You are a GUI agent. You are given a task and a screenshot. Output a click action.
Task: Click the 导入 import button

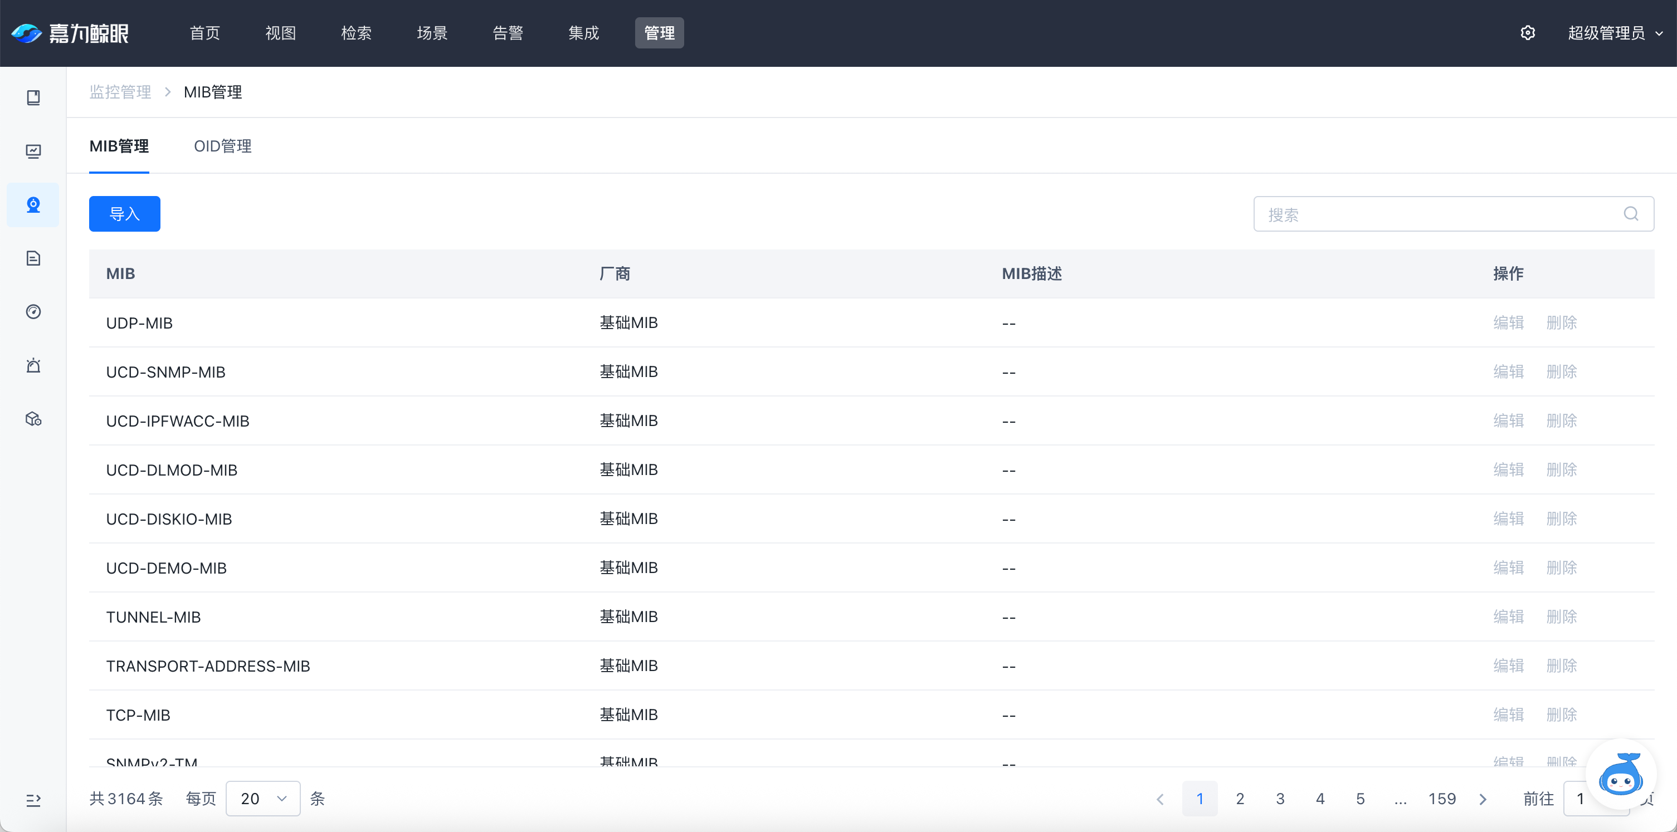(x=124, y=213)
